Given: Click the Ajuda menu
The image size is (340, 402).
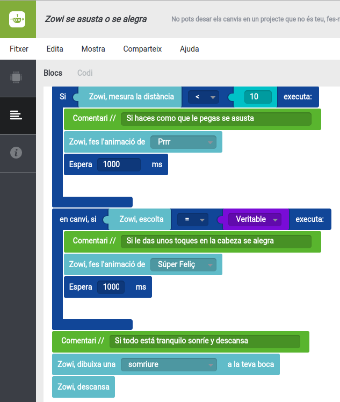Looking at the screenshot, I should 189,49.
